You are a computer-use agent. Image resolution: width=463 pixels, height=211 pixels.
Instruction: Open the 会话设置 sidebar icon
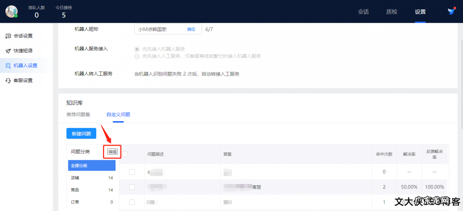[8, 36]
